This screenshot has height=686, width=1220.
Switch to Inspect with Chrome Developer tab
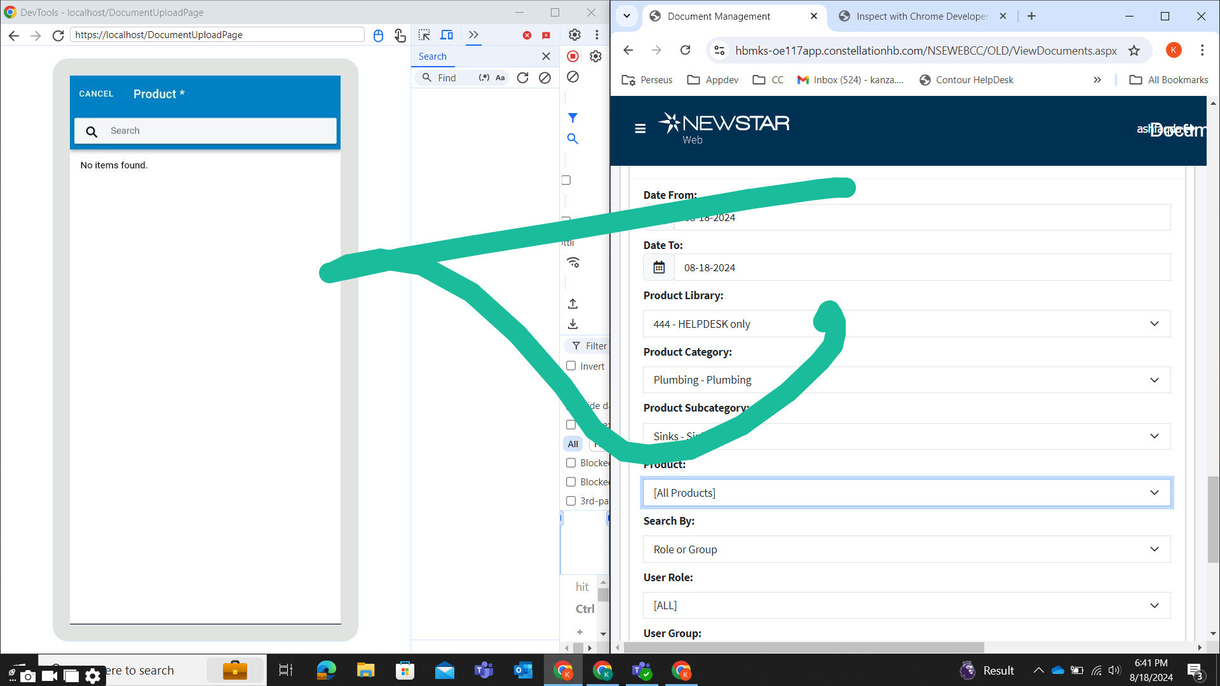[x=921, y=16]
